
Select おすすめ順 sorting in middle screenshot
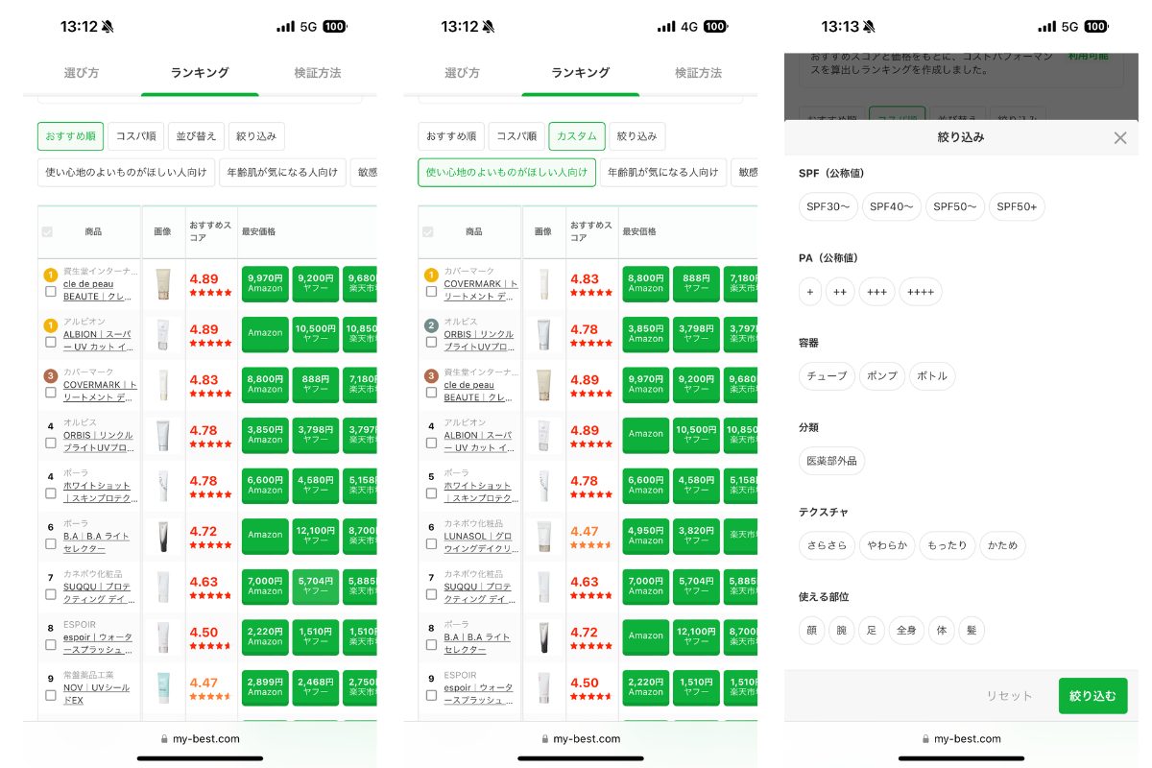pyautogui.click(x=451, y=136)
